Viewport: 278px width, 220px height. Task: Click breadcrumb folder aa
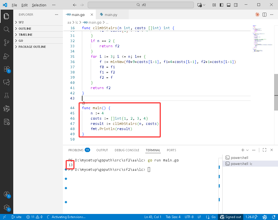tap(69, 23)
